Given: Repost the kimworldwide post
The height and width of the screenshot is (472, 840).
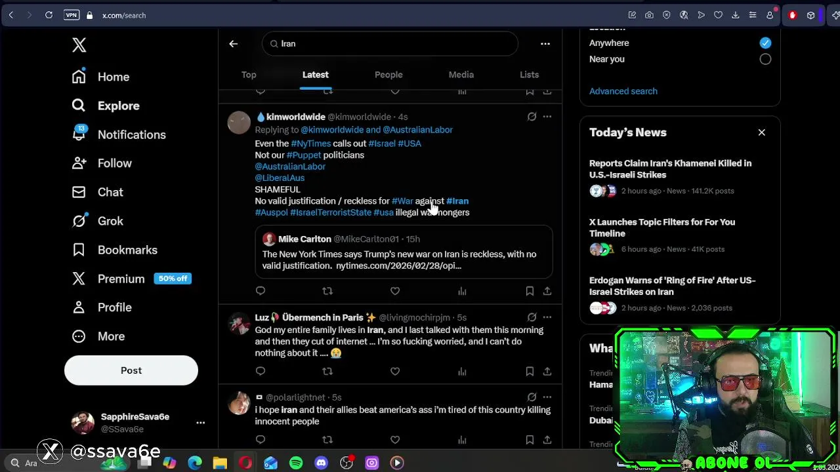Looking at the screenshot, I should click(x=327, y=290).
